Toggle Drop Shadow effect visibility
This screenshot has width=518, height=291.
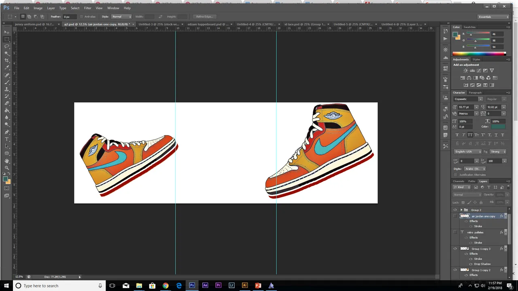(x=471, y=264)
